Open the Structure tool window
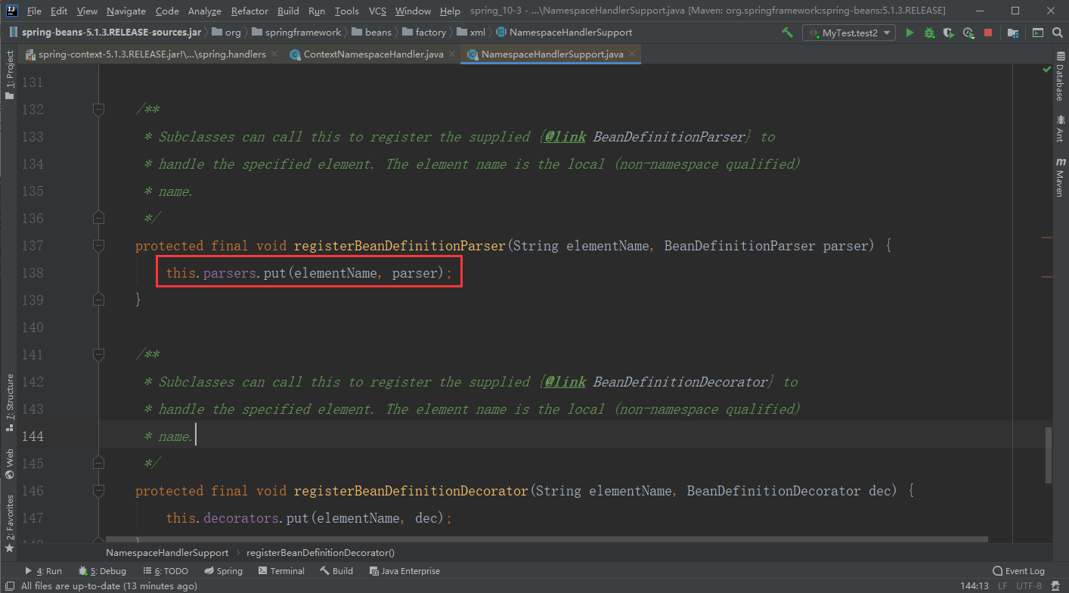 (10, 402)
